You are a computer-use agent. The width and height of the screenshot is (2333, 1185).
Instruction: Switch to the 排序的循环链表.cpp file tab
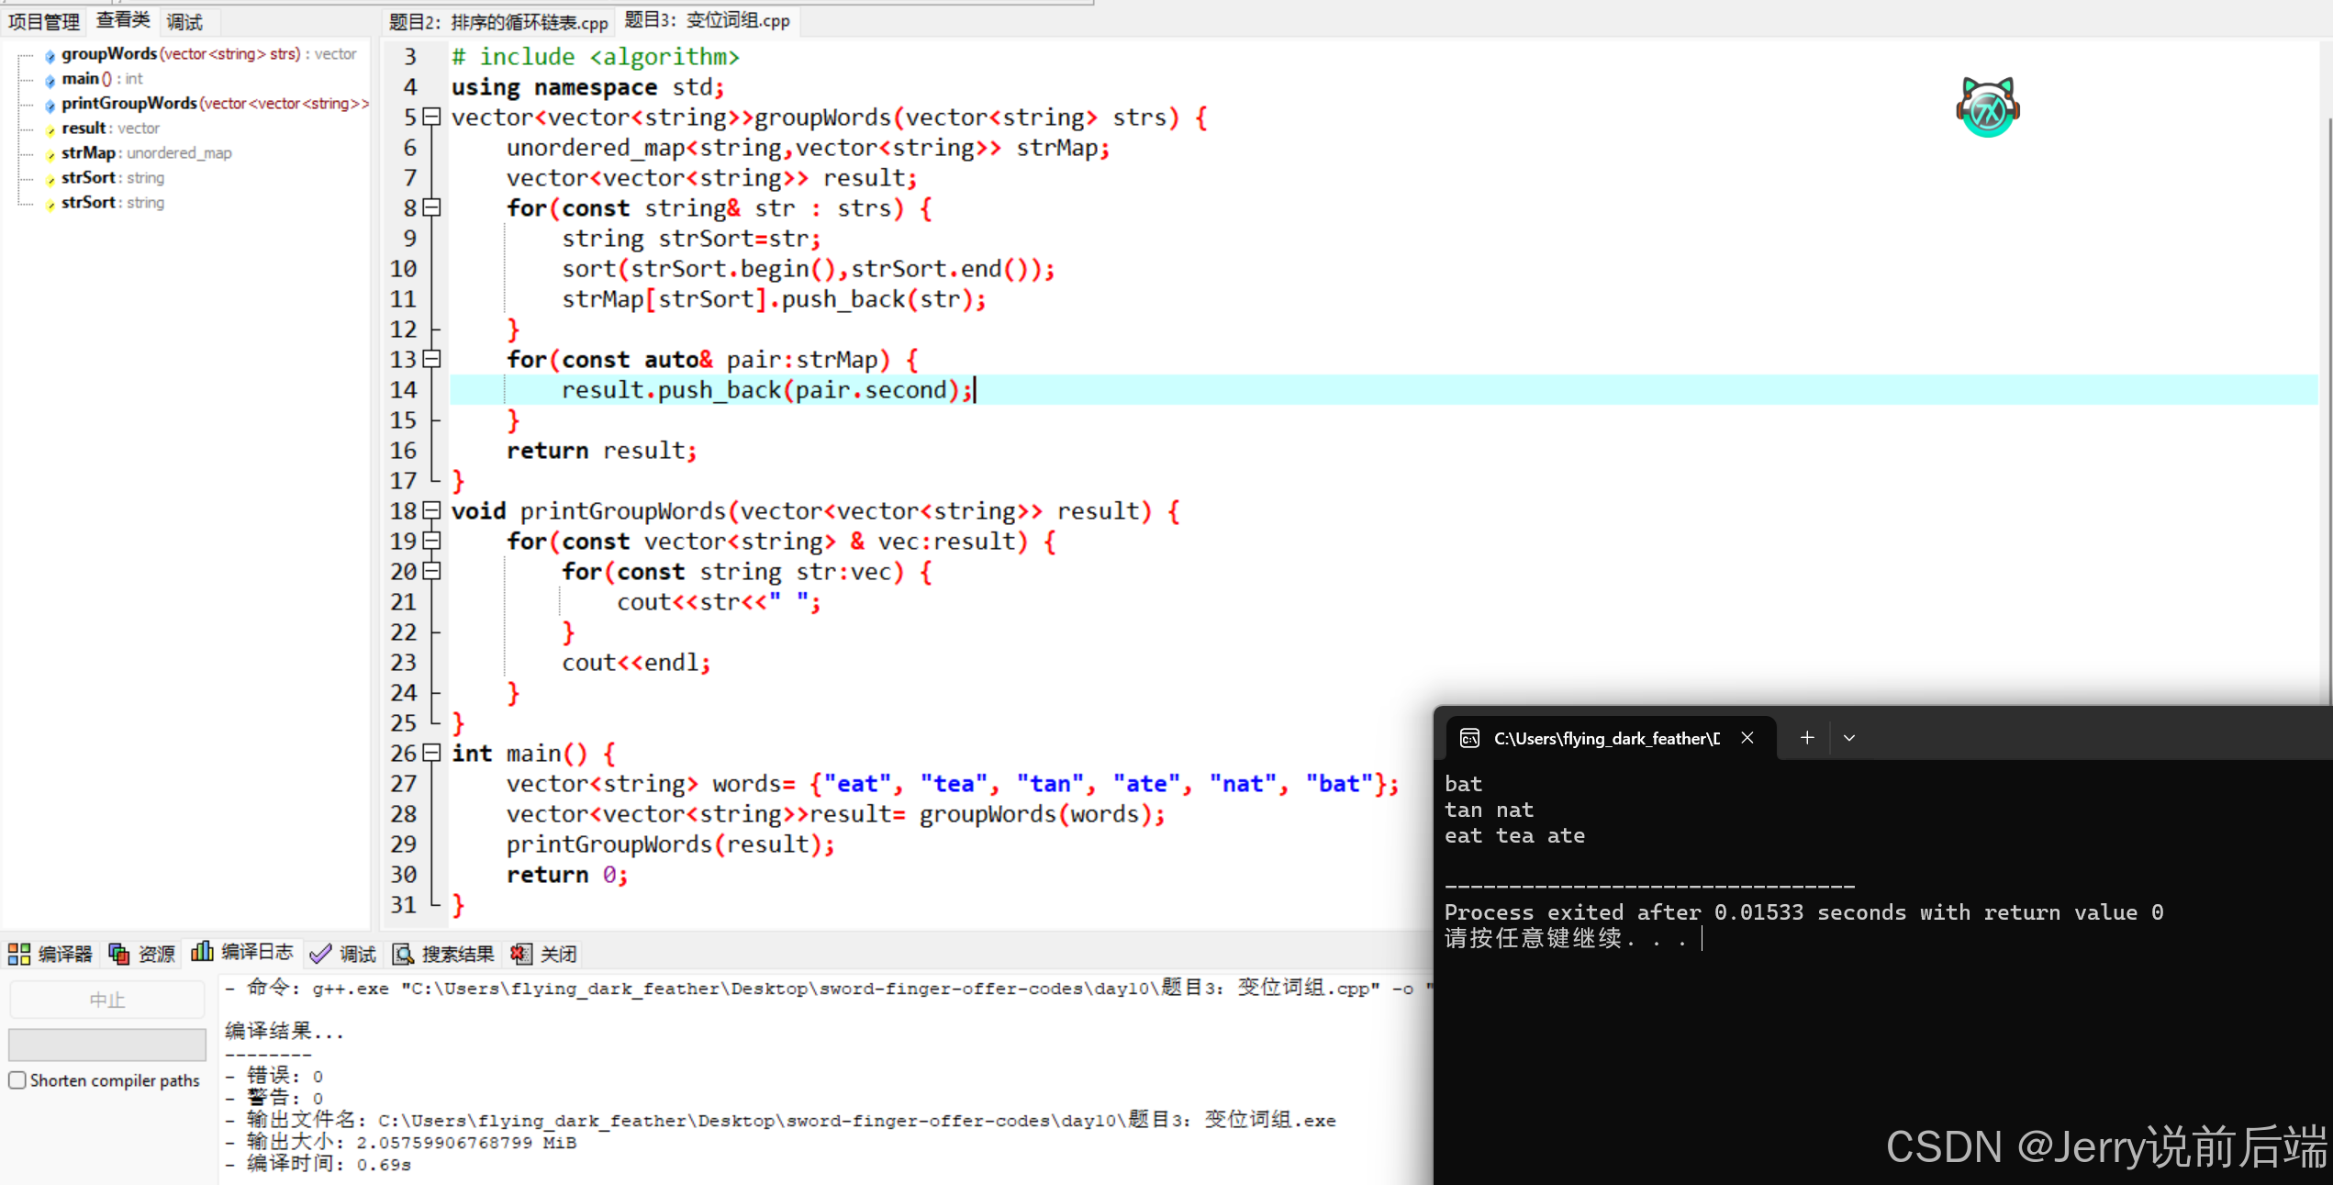[498, 21]
